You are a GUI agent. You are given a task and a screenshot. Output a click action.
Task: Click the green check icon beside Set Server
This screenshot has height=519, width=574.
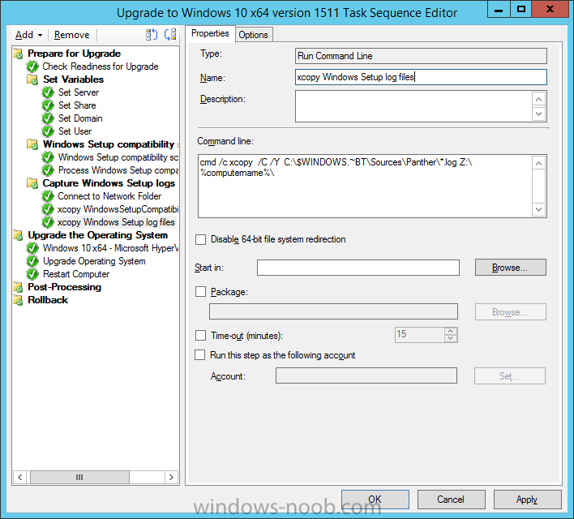pyautogui.click(x=48, y=92)
